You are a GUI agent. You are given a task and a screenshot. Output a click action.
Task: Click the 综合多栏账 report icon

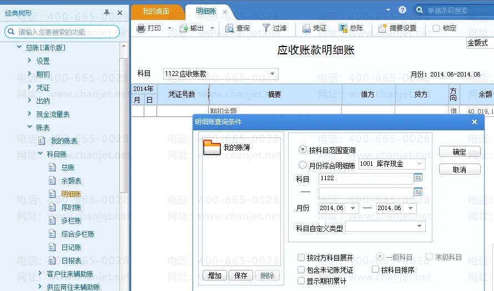pyautogui.click(x=52, y=234)
